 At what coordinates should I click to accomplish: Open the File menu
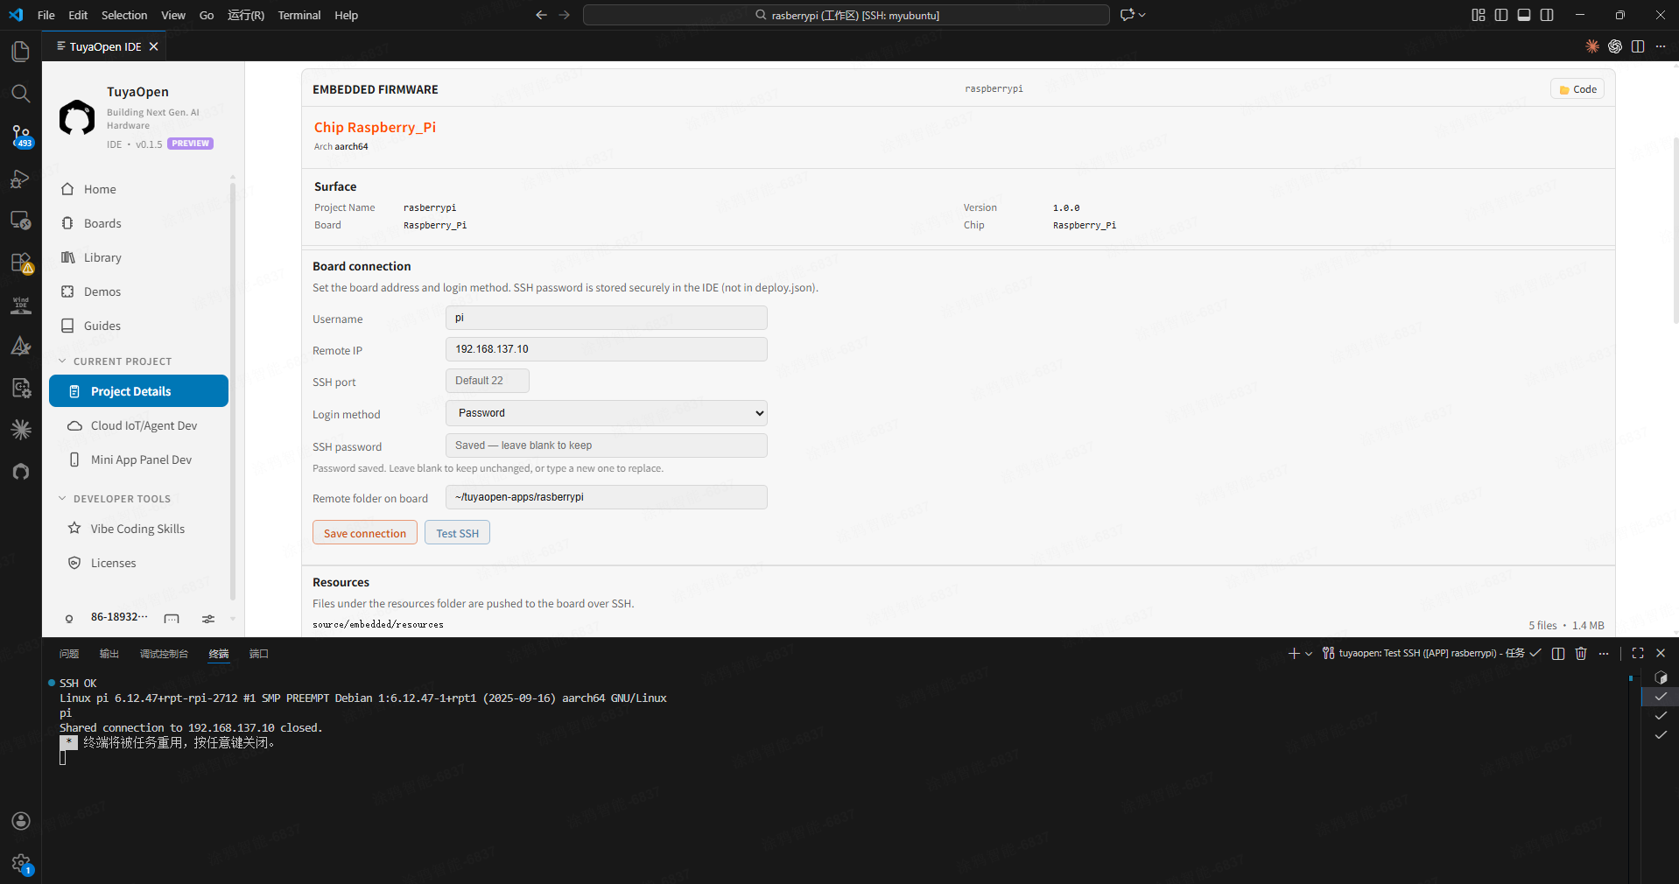coord(46,15)
